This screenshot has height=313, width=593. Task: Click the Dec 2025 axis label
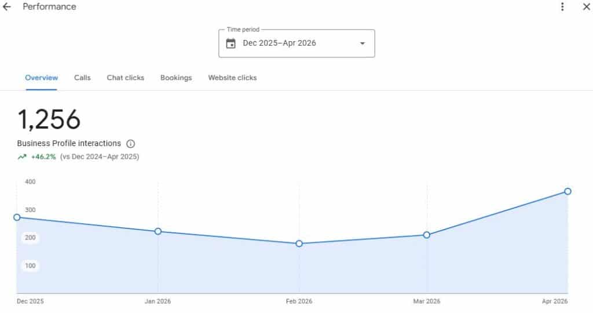coord(30,301)
